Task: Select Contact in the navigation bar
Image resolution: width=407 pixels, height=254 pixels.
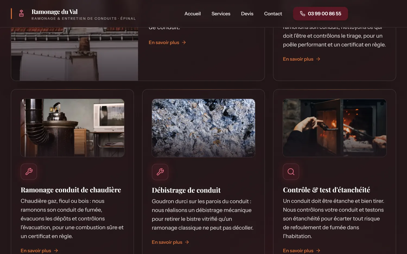Action: [x=273, y=14]
